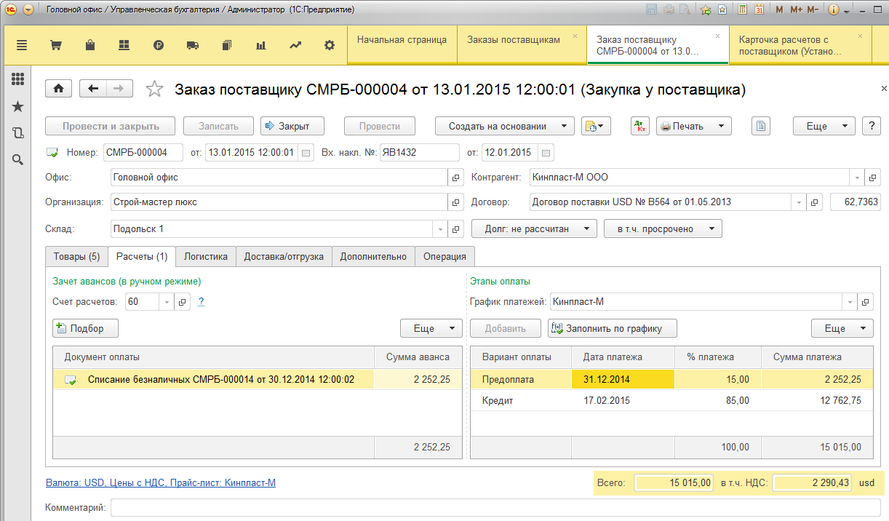Open the bar chart section icon
The height and width of the screenshot is (521, 889).
coord(261,45)
